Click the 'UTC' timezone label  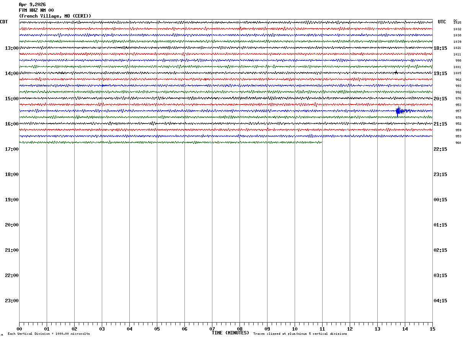[442, 22]
